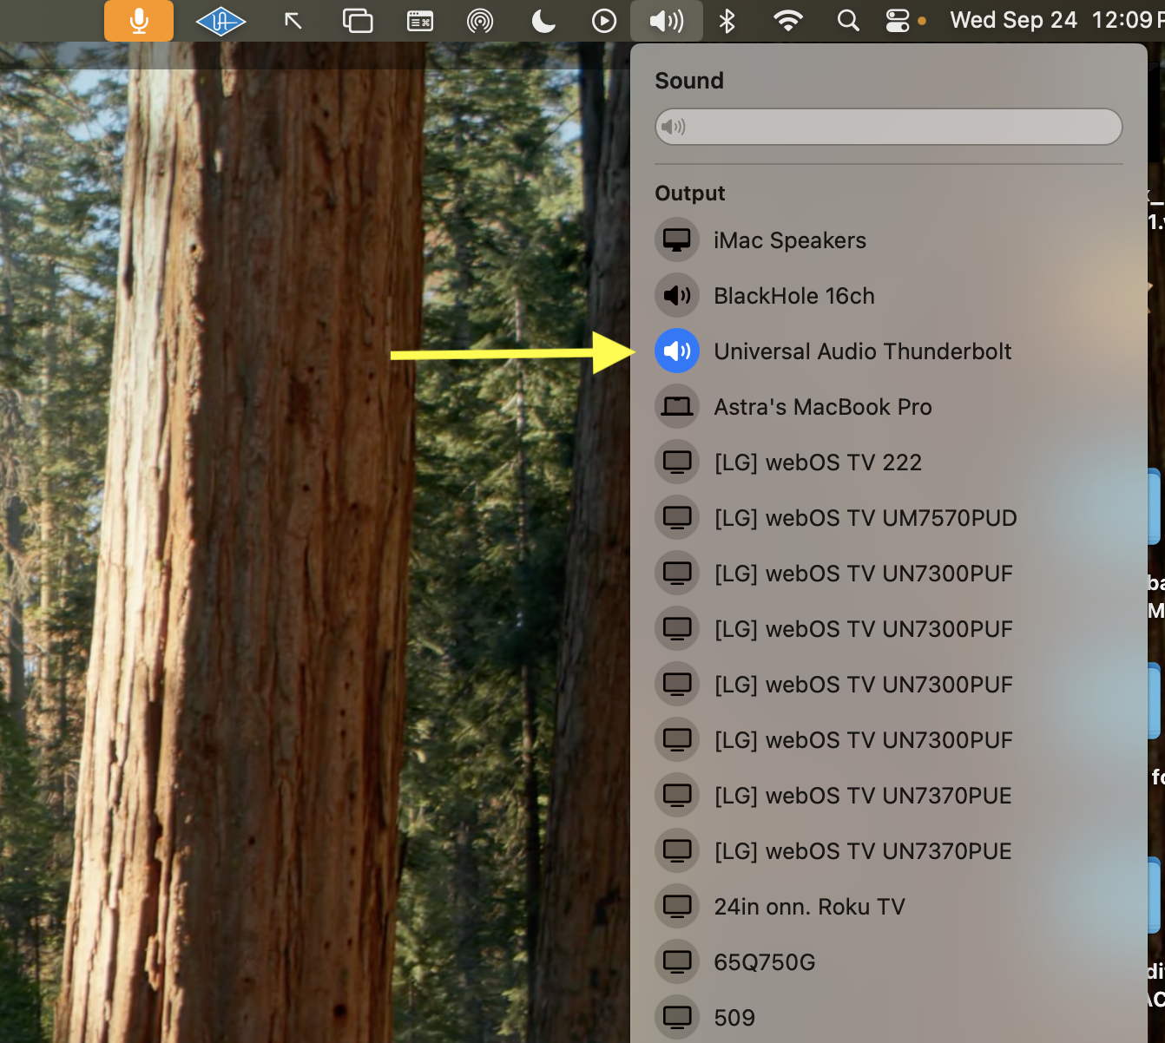Click the orange microphone dictation icon
Viewport: 1165px width, 1043px height.
pyautogui.click(x=139, y=21)
